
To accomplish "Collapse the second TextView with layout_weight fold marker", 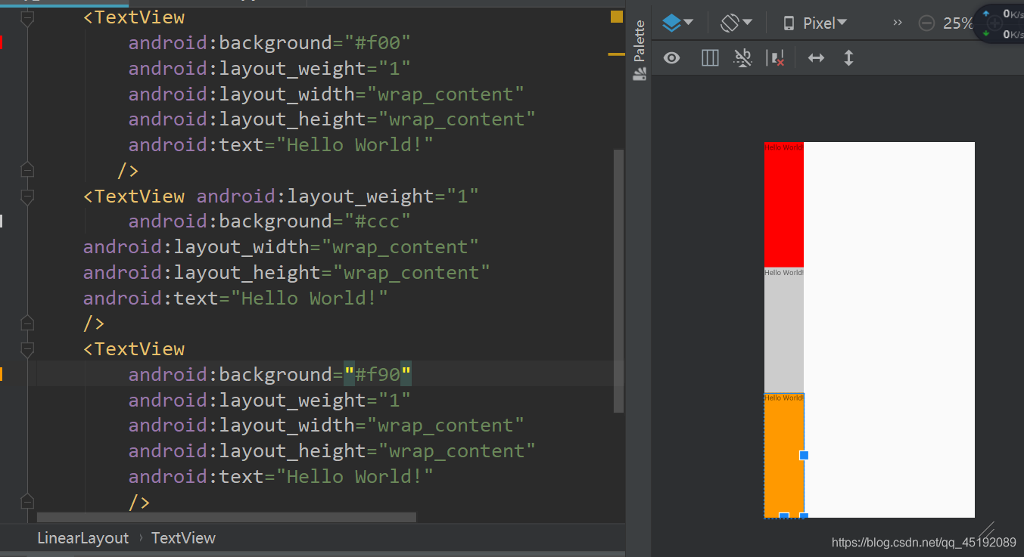I will point(27,196).
